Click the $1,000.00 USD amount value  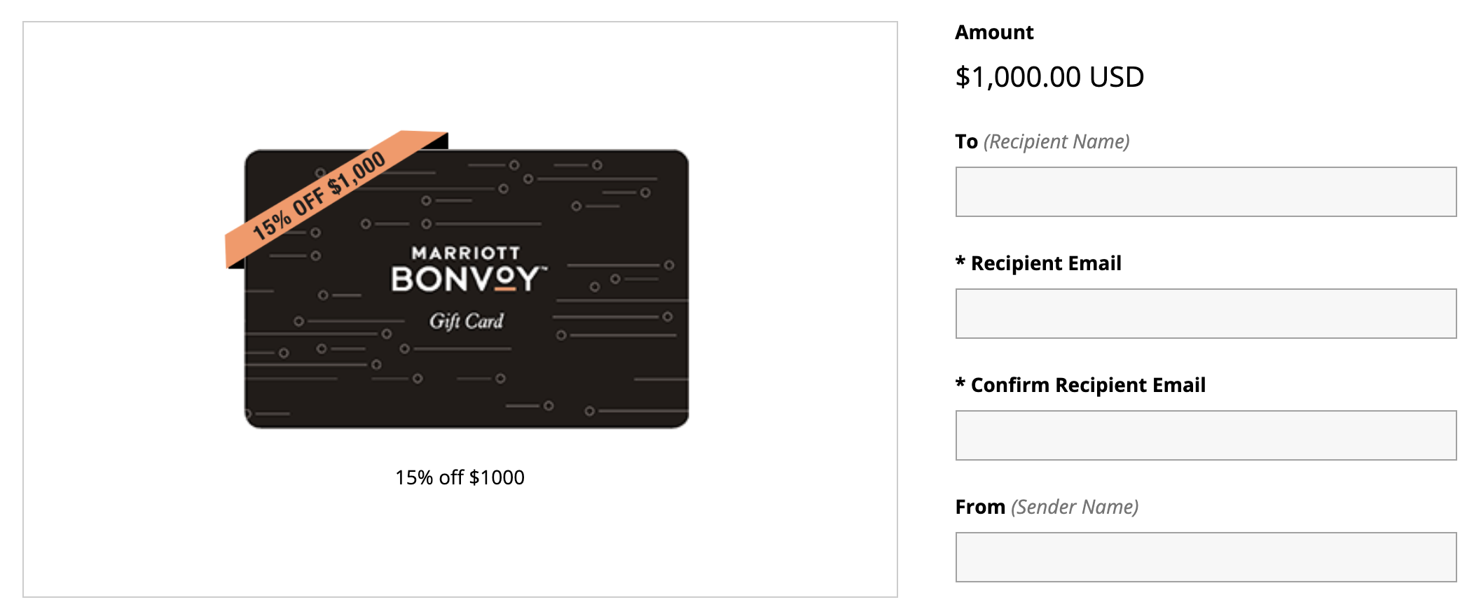tap(1049, 77)
